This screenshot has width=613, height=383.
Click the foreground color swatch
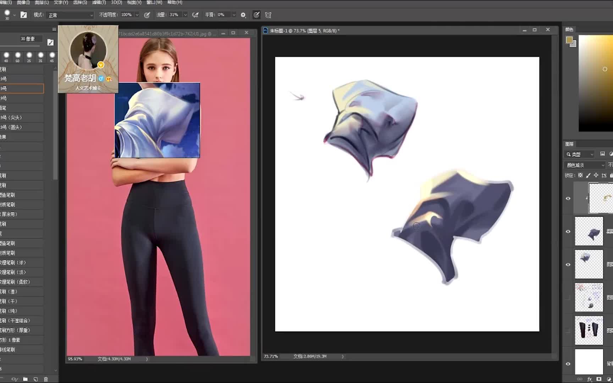click(x=569, y=40)
